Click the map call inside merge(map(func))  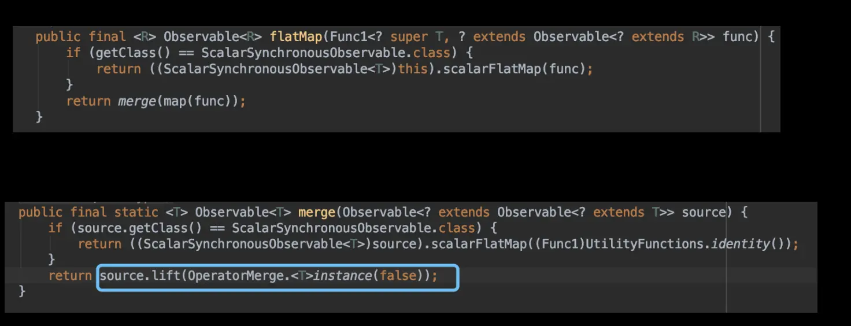click(175, 101)
